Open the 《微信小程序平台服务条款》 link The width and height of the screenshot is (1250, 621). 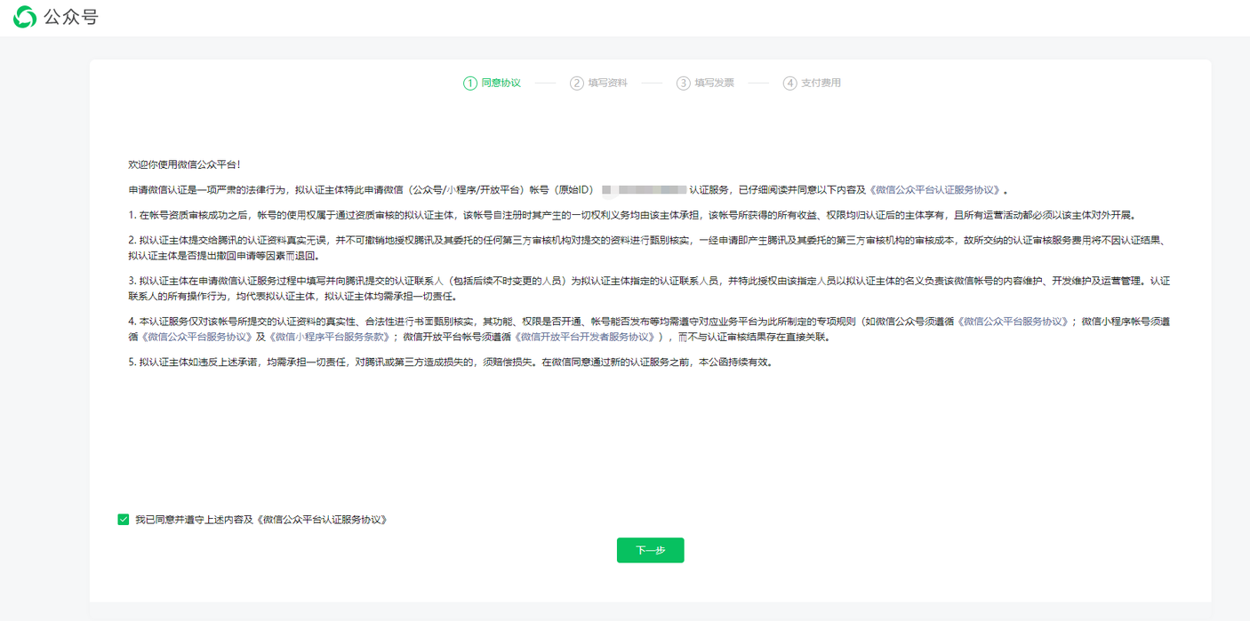coord(330,337)
